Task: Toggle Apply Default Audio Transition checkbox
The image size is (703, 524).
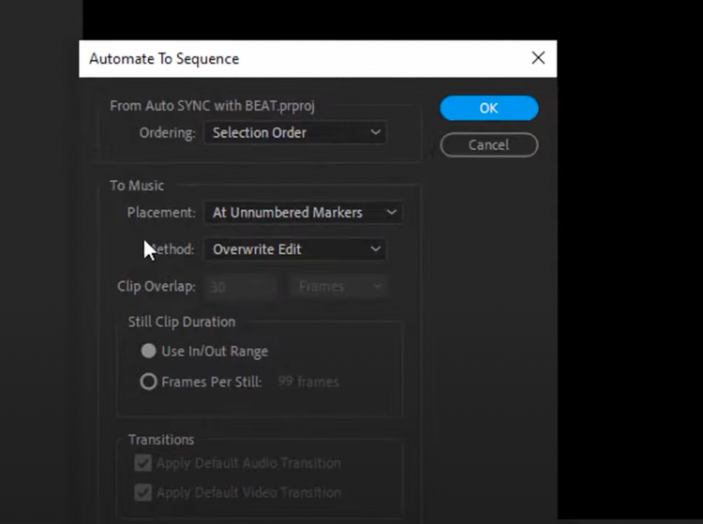Action: (143, 463)
